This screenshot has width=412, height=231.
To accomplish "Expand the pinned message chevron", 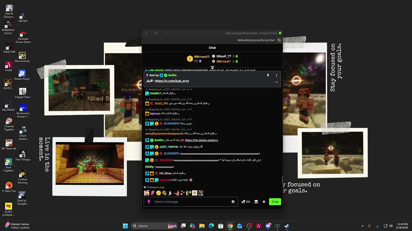I will [x=276, y=82].
